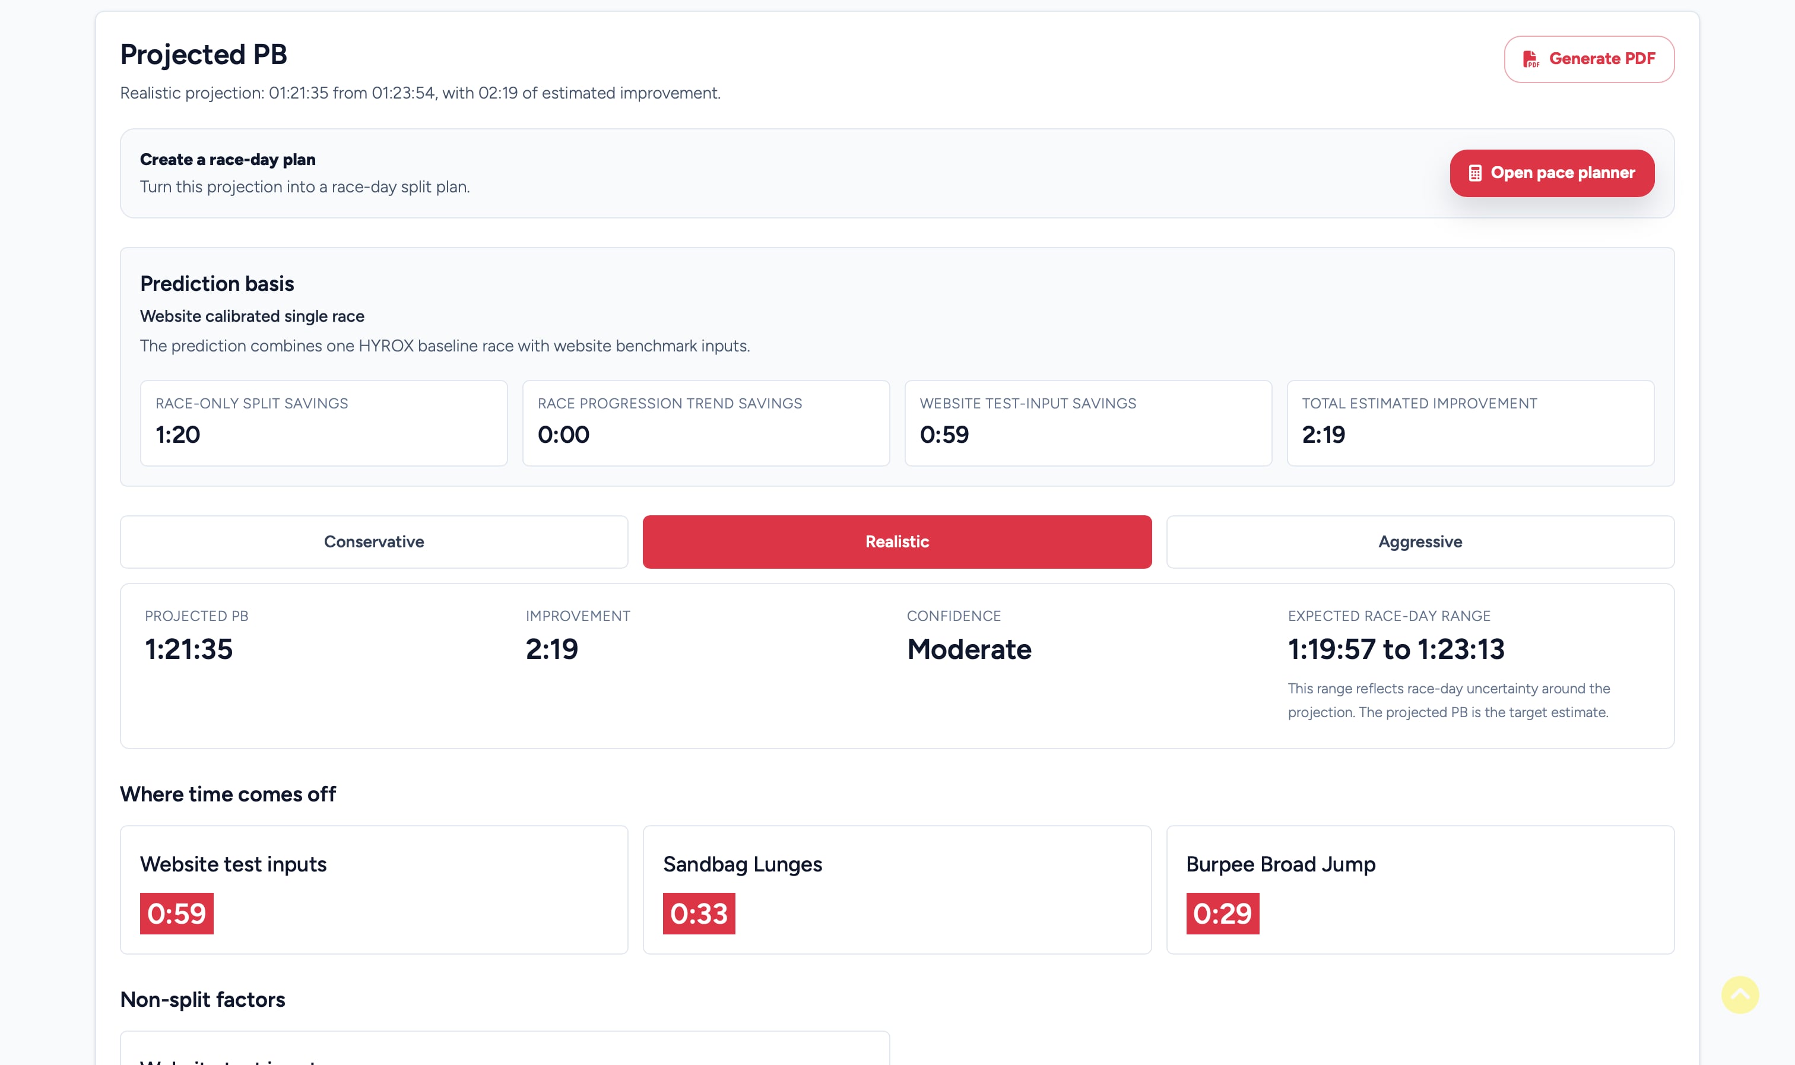
Task: Click the Website calibrated single race label
Action: 252,316
